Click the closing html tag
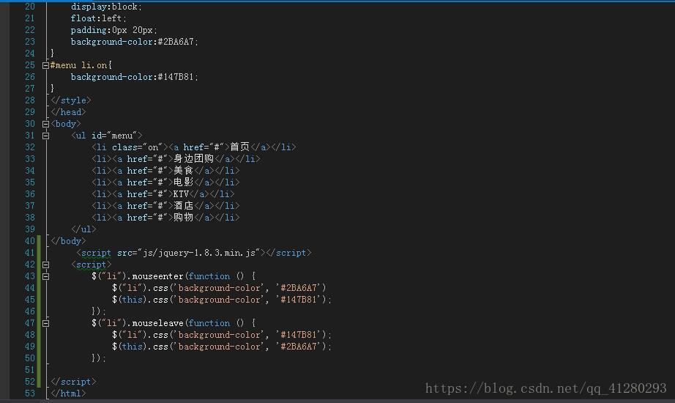This screenshot has height=403, width=675. click(x=68, y=393)
